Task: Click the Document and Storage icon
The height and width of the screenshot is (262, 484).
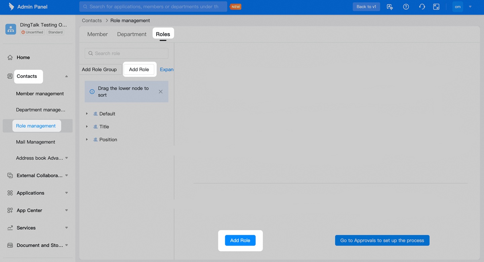Action: pos(10,245)
